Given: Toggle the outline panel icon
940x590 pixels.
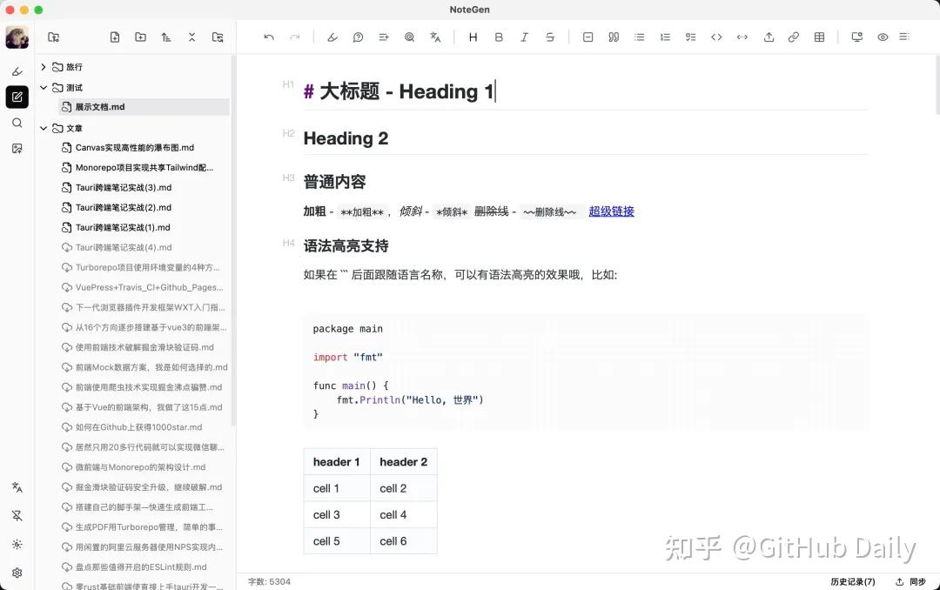Looking at the screenshot, I should pos(904,37).
